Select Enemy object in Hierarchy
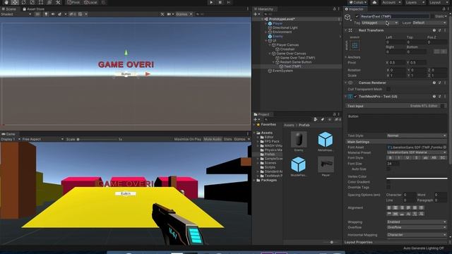This screenshot has width=452, height=254. 278,36
